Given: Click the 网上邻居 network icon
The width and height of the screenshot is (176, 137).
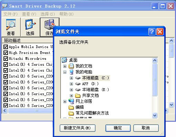Looking at the screenshot, I should tap(71, 101).
